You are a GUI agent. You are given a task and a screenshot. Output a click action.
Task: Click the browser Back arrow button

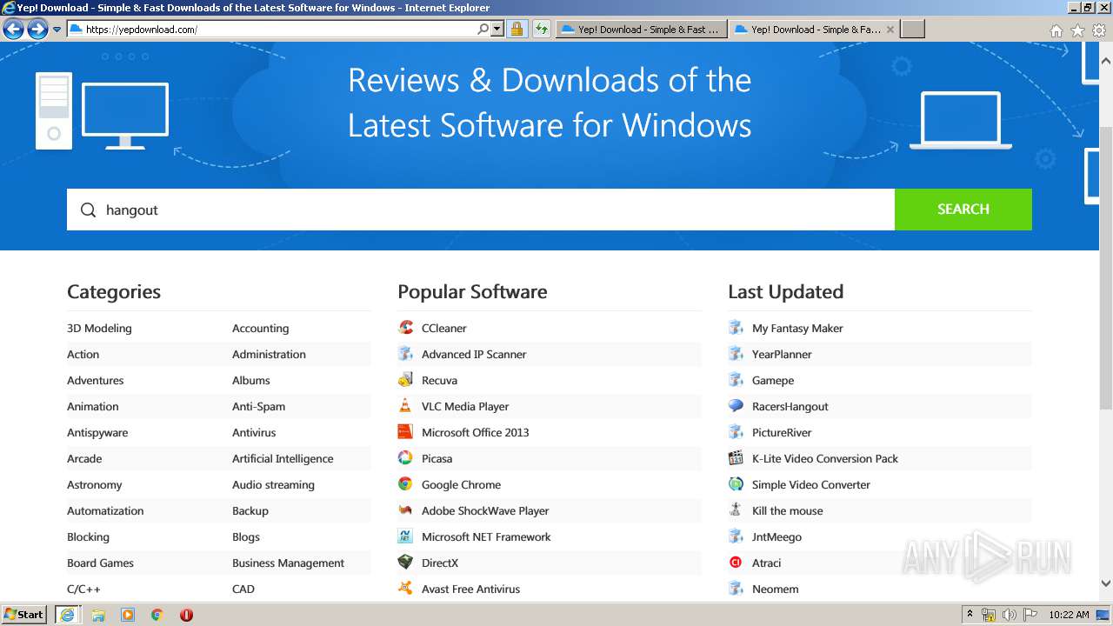click(x=13, y=29)
